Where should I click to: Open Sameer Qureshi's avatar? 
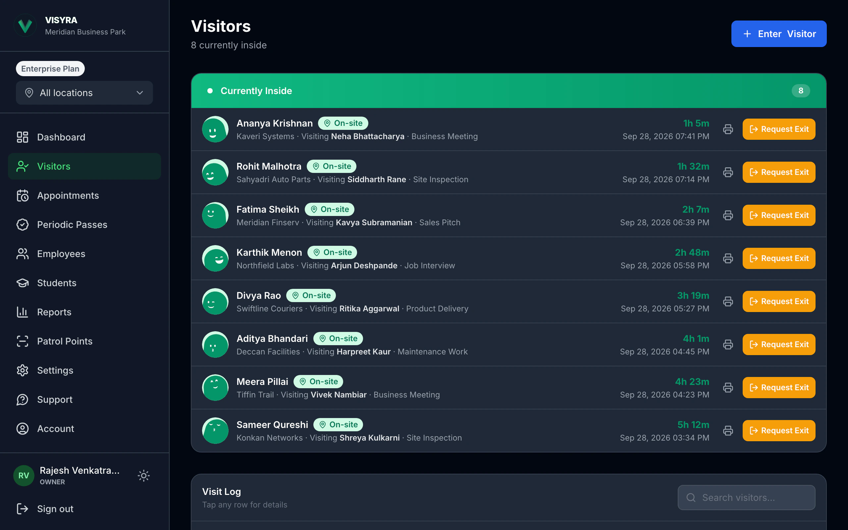[x=215, y=431]
